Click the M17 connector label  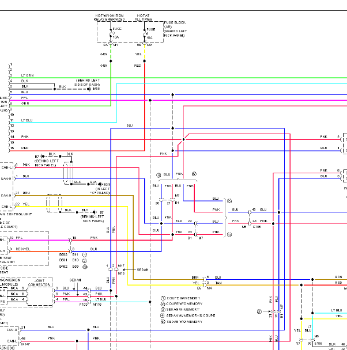[x=121, y=265]
